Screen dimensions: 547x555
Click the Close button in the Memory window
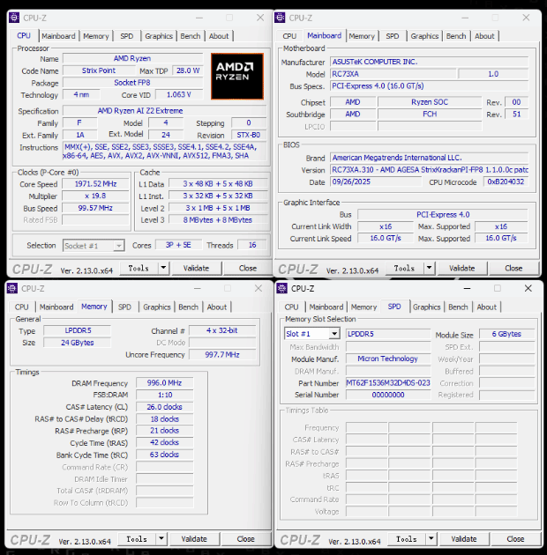245,538
